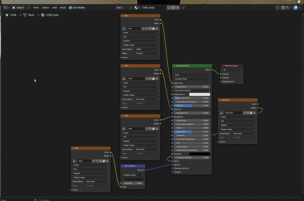Adjust the Metallic slider on Principled BSDF
304x201 pixels.
click(192, 105)
